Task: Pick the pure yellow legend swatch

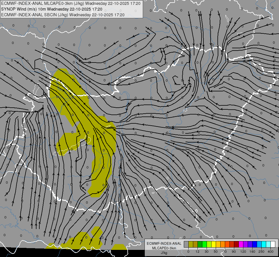Action: click(x=213, y=244)
